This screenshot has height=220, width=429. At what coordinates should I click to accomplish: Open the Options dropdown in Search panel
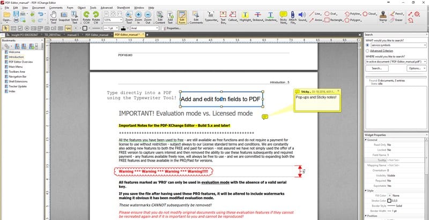[417, 68]
